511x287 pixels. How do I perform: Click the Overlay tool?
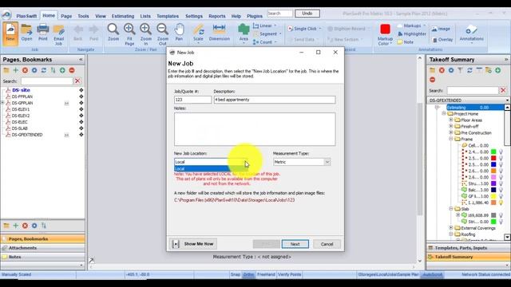click(x=442, y=40)
